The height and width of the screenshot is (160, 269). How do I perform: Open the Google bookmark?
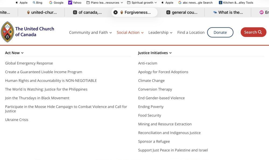tap(56, 3)
